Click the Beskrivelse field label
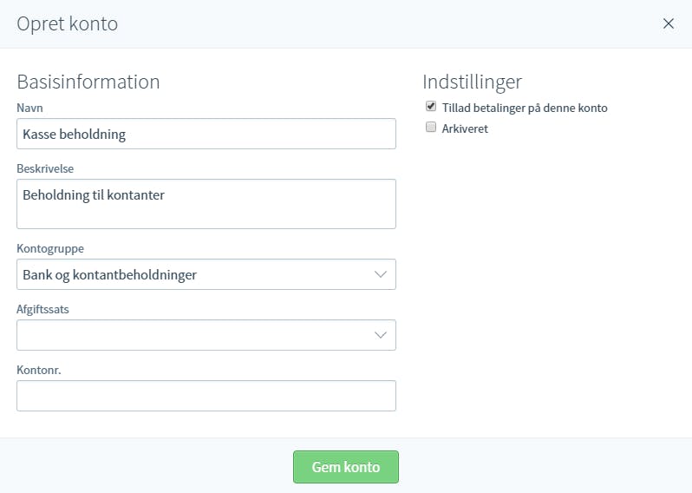Viewport: 692px width, 493px height. coord(45,168)
